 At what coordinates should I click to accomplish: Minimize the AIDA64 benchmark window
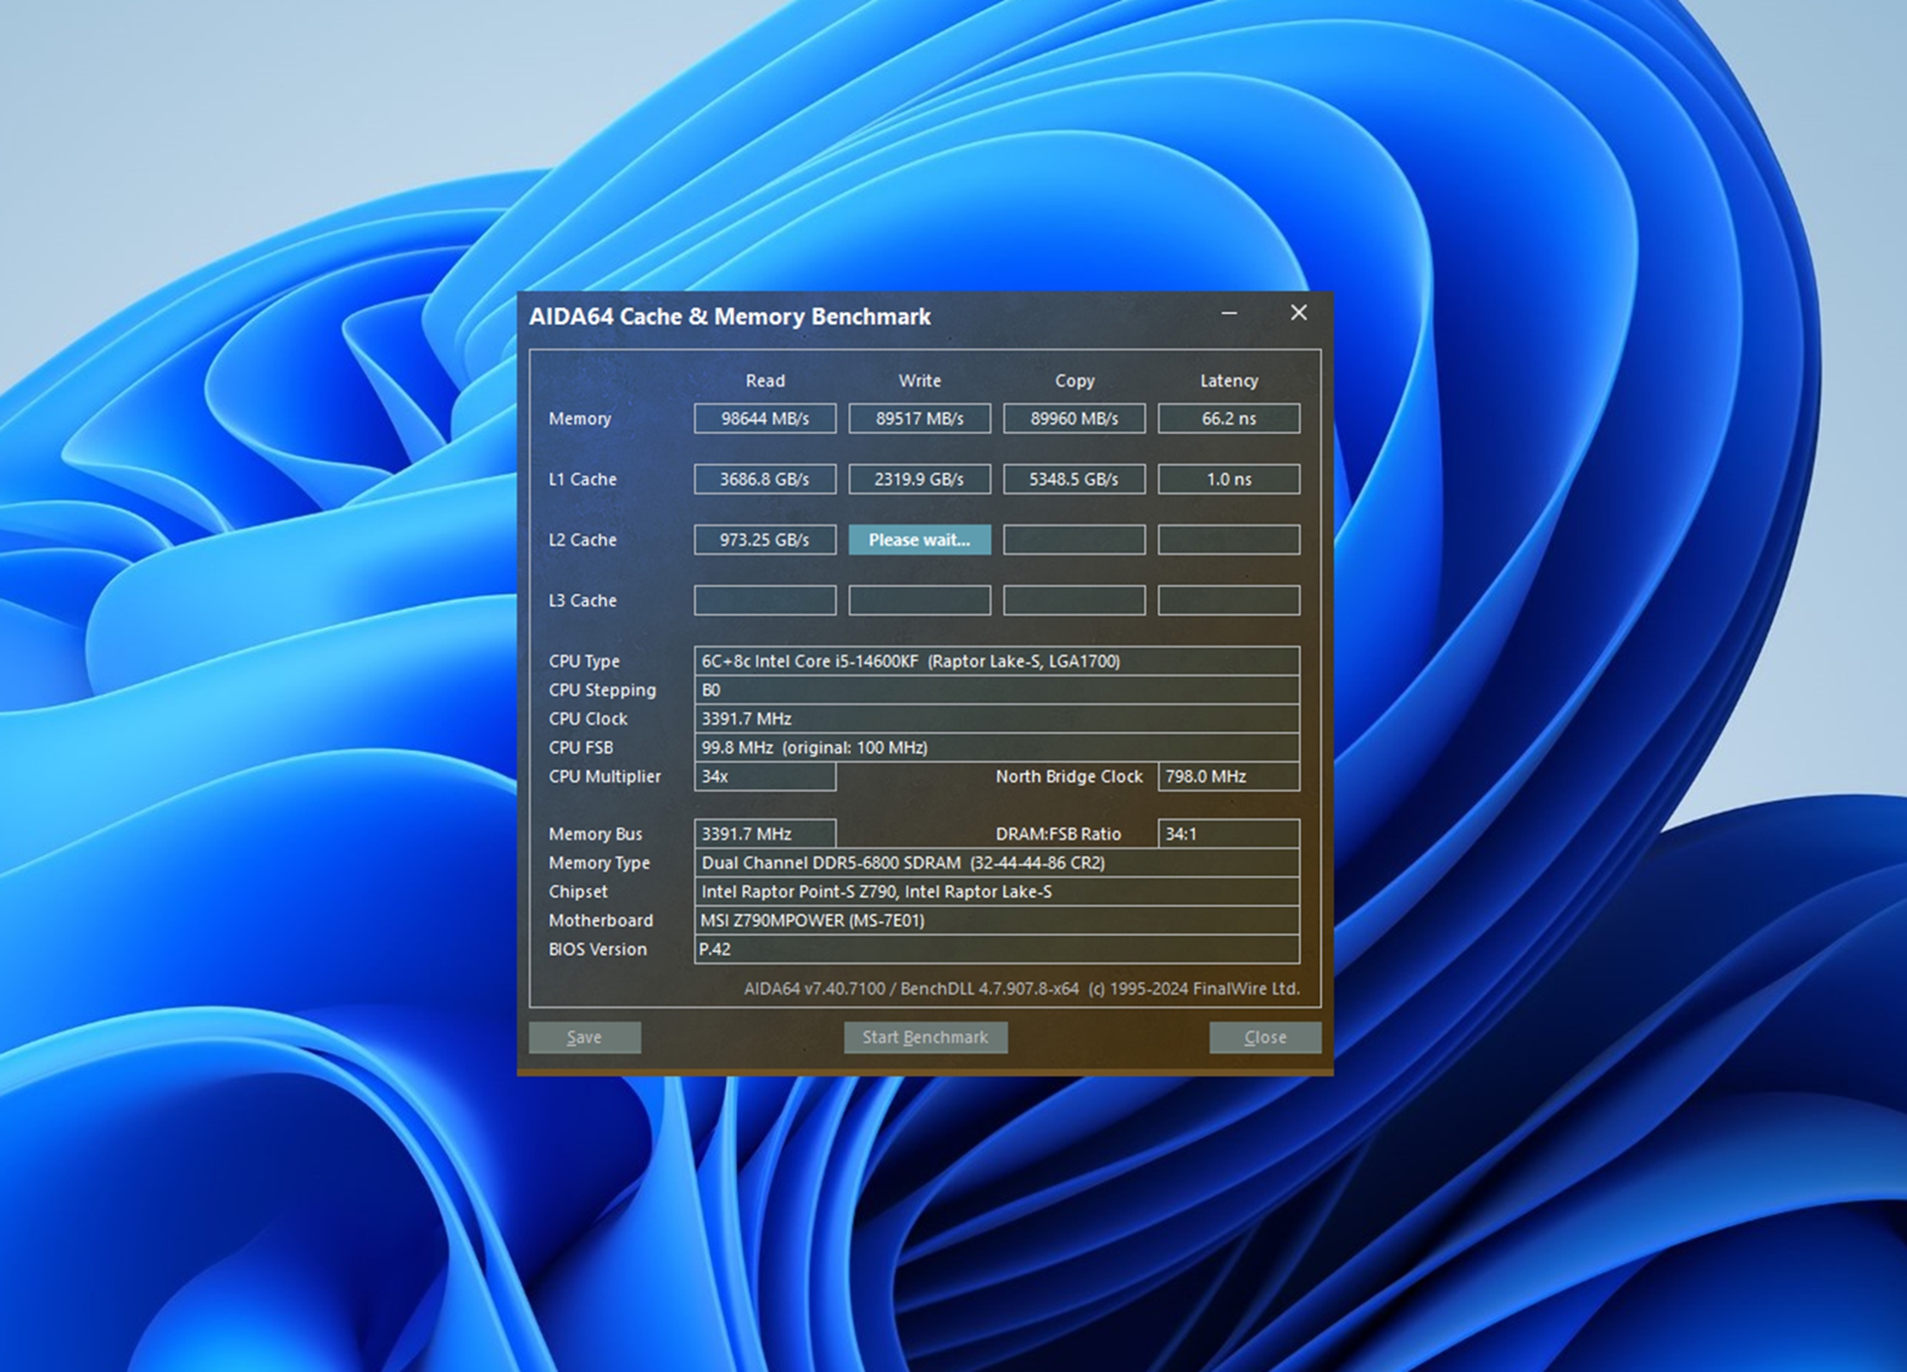tap(1229, 313)
